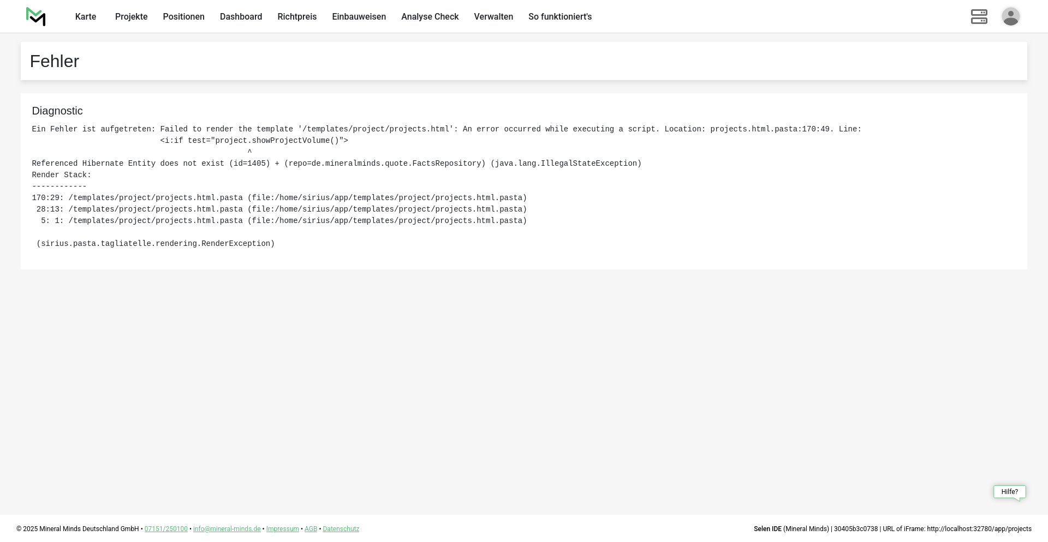Open the Impressum footer link
Screen dimensions: 1048x542
(x=282, y=529)
